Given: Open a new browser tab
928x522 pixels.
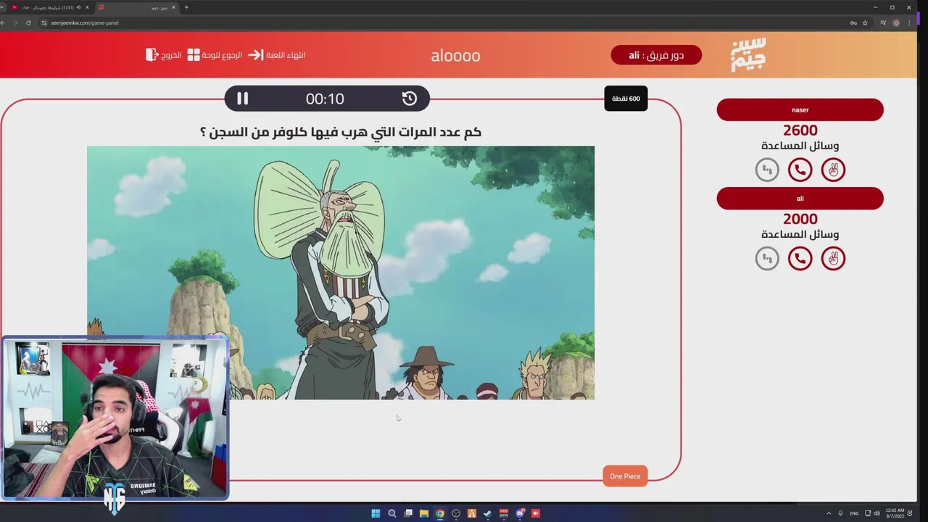Looking at the screenshot, I should click(x=186, y=7).
